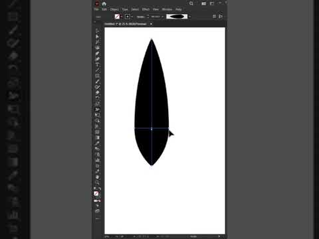Select the Zoom tool

pyautogui.click(x=97, y=183)
